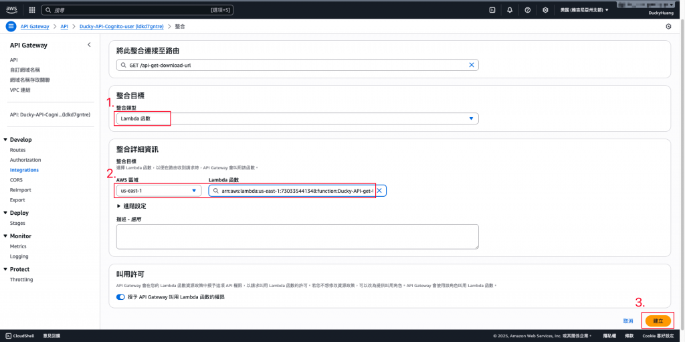This screenshot has width=685, height=342.
Task: Clear the route field with X icon
Action: (472, 65)
